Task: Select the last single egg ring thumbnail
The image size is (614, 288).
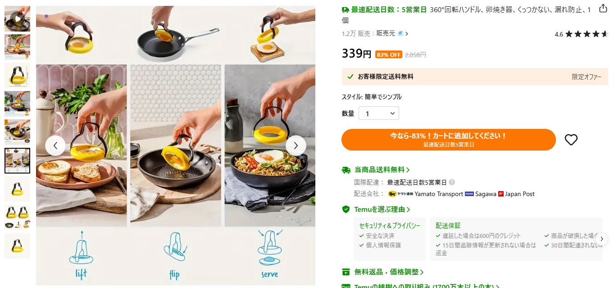Action: click(x=18, y=246)
